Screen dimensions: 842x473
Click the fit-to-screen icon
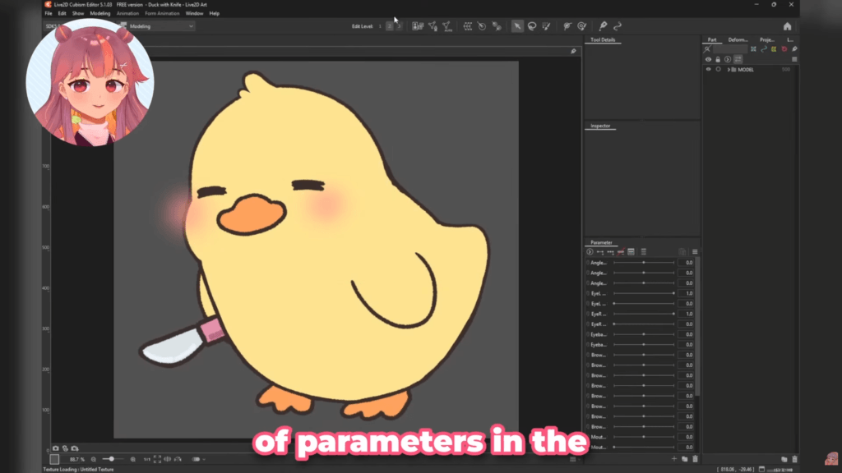(x=157, y=459)
